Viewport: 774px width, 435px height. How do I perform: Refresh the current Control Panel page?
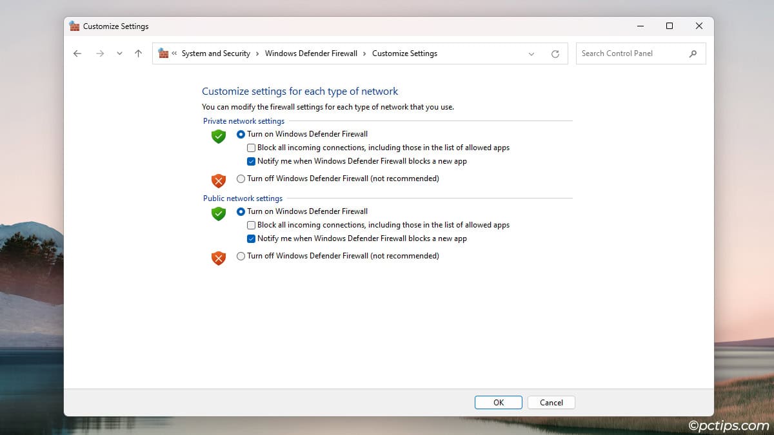click(555, 53)
